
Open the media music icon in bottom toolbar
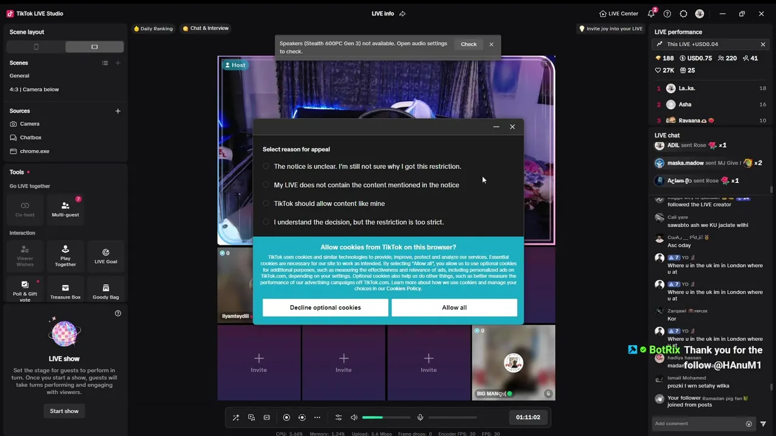[252, 418]
